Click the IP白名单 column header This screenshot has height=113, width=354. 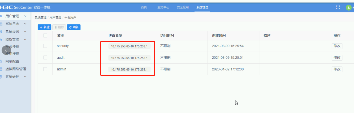[115, 36]
